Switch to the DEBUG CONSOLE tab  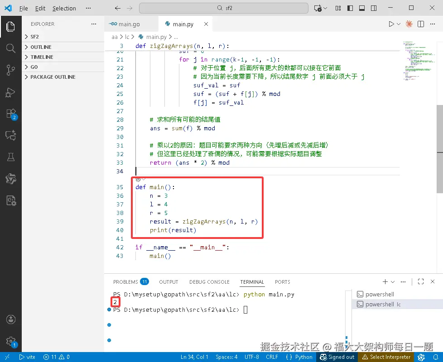coord(209,282)
